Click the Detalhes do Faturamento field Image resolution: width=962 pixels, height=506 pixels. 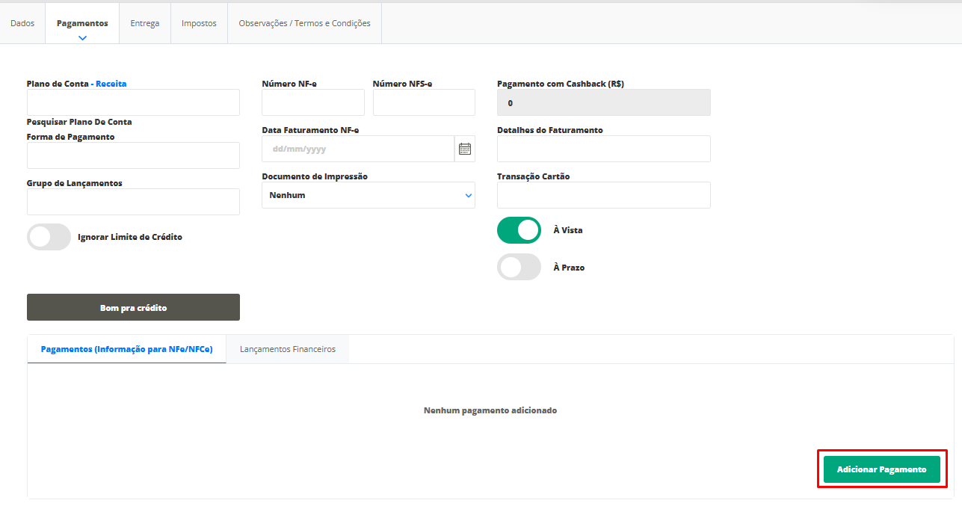603,149
